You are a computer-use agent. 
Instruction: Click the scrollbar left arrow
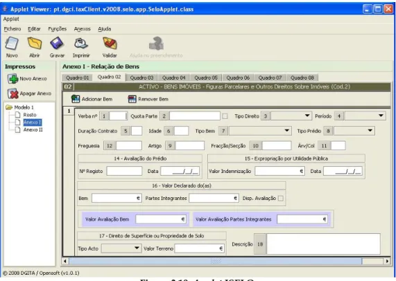click(65, 262)
